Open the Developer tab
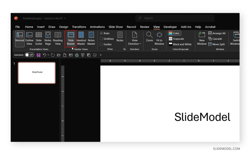The image size is (250, 155). [x=170, y=27]
